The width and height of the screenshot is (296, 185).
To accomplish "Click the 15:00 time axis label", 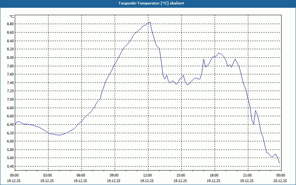I will pos(181,175).
